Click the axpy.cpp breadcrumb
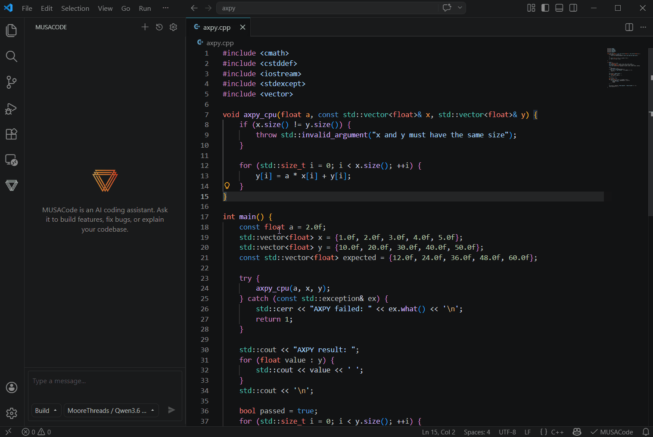 (x=220, y=43)
